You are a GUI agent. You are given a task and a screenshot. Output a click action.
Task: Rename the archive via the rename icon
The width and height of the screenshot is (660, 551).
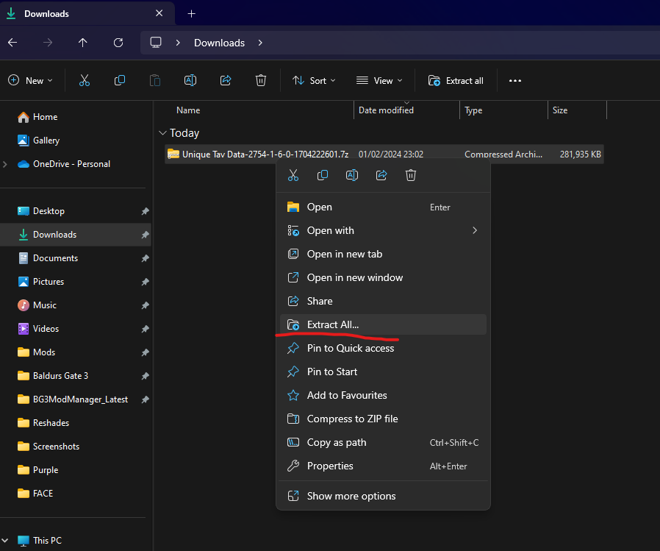[x=190, y=80]
